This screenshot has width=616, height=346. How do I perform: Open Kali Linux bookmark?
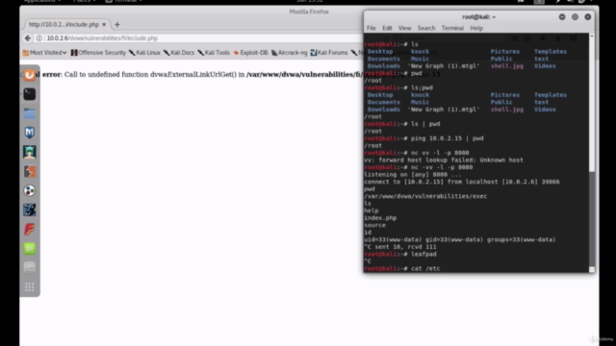(144, 53)
